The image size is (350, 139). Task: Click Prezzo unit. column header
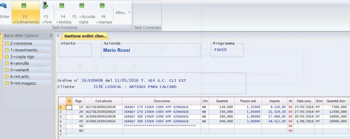click(248, 101)
